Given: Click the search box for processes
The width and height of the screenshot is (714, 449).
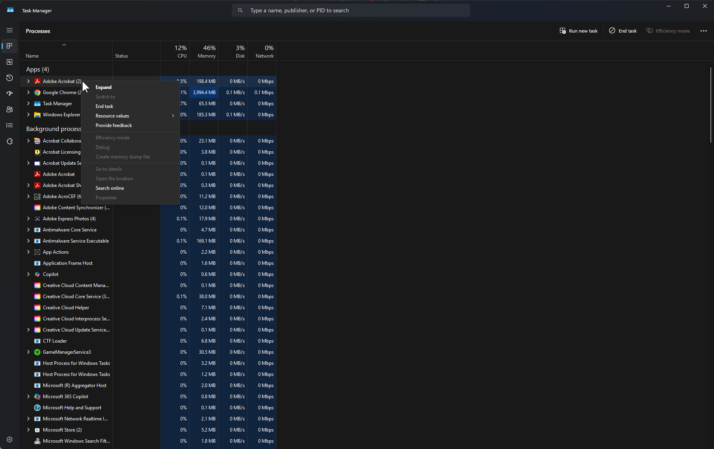Looking at the screenshot, I should [x=351, y=10].
